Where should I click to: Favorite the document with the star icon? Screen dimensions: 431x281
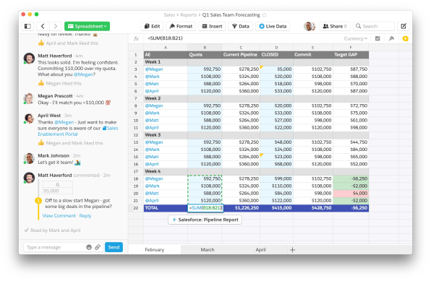coord(265,15)
